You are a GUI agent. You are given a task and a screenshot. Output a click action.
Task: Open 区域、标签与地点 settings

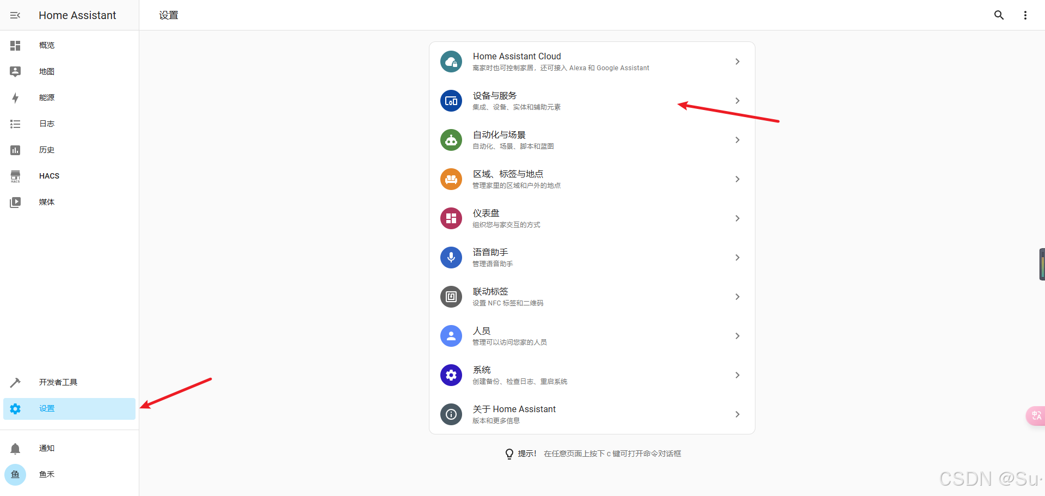click(x=592, y=179)
